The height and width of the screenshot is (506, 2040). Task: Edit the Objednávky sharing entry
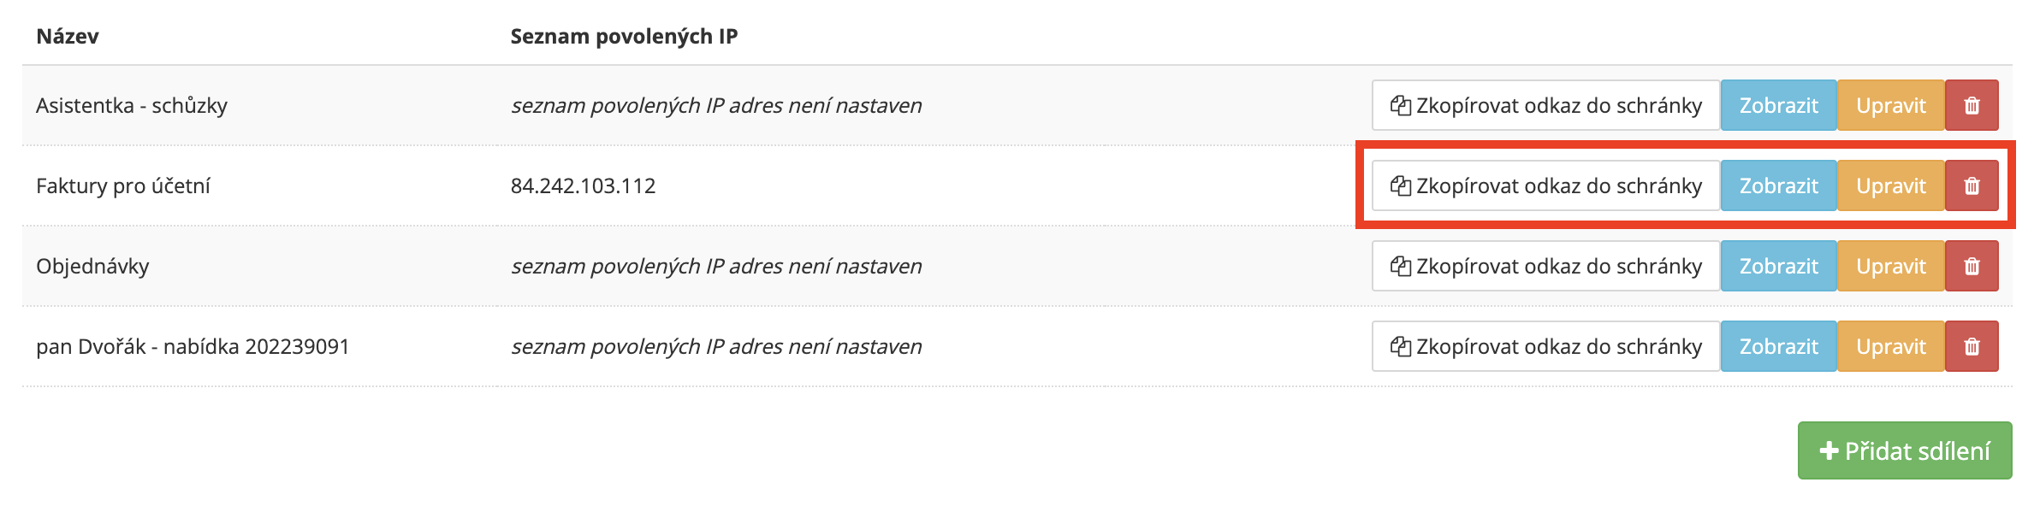coord(1890,266)
